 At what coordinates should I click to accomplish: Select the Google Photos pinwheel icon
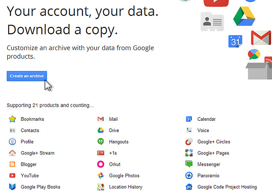pyautogui.click(x=101, y=176)
